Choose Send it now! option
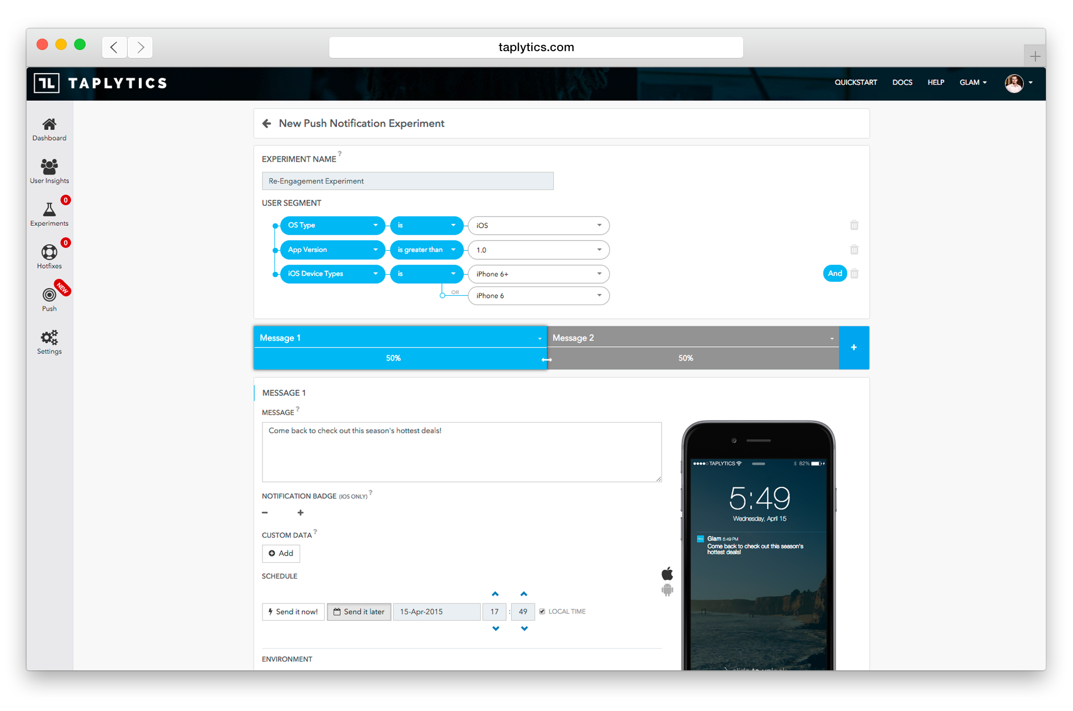The width and height of the screenshot is (1073, 711). coord(293,612)
